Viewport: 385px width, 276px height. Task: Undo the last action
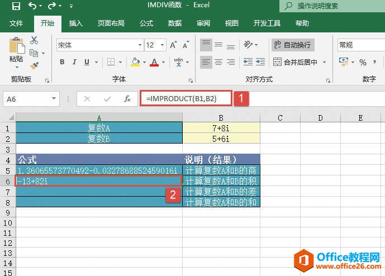32,6
